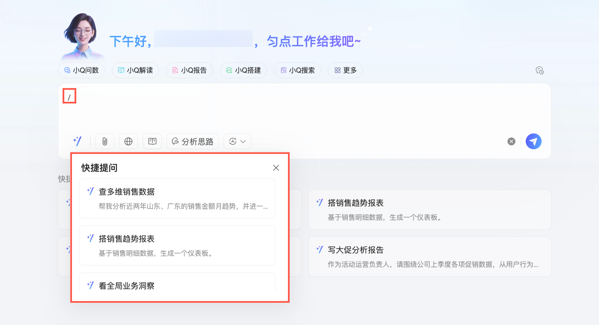Open the 更多 menu chip

[345, 70]
